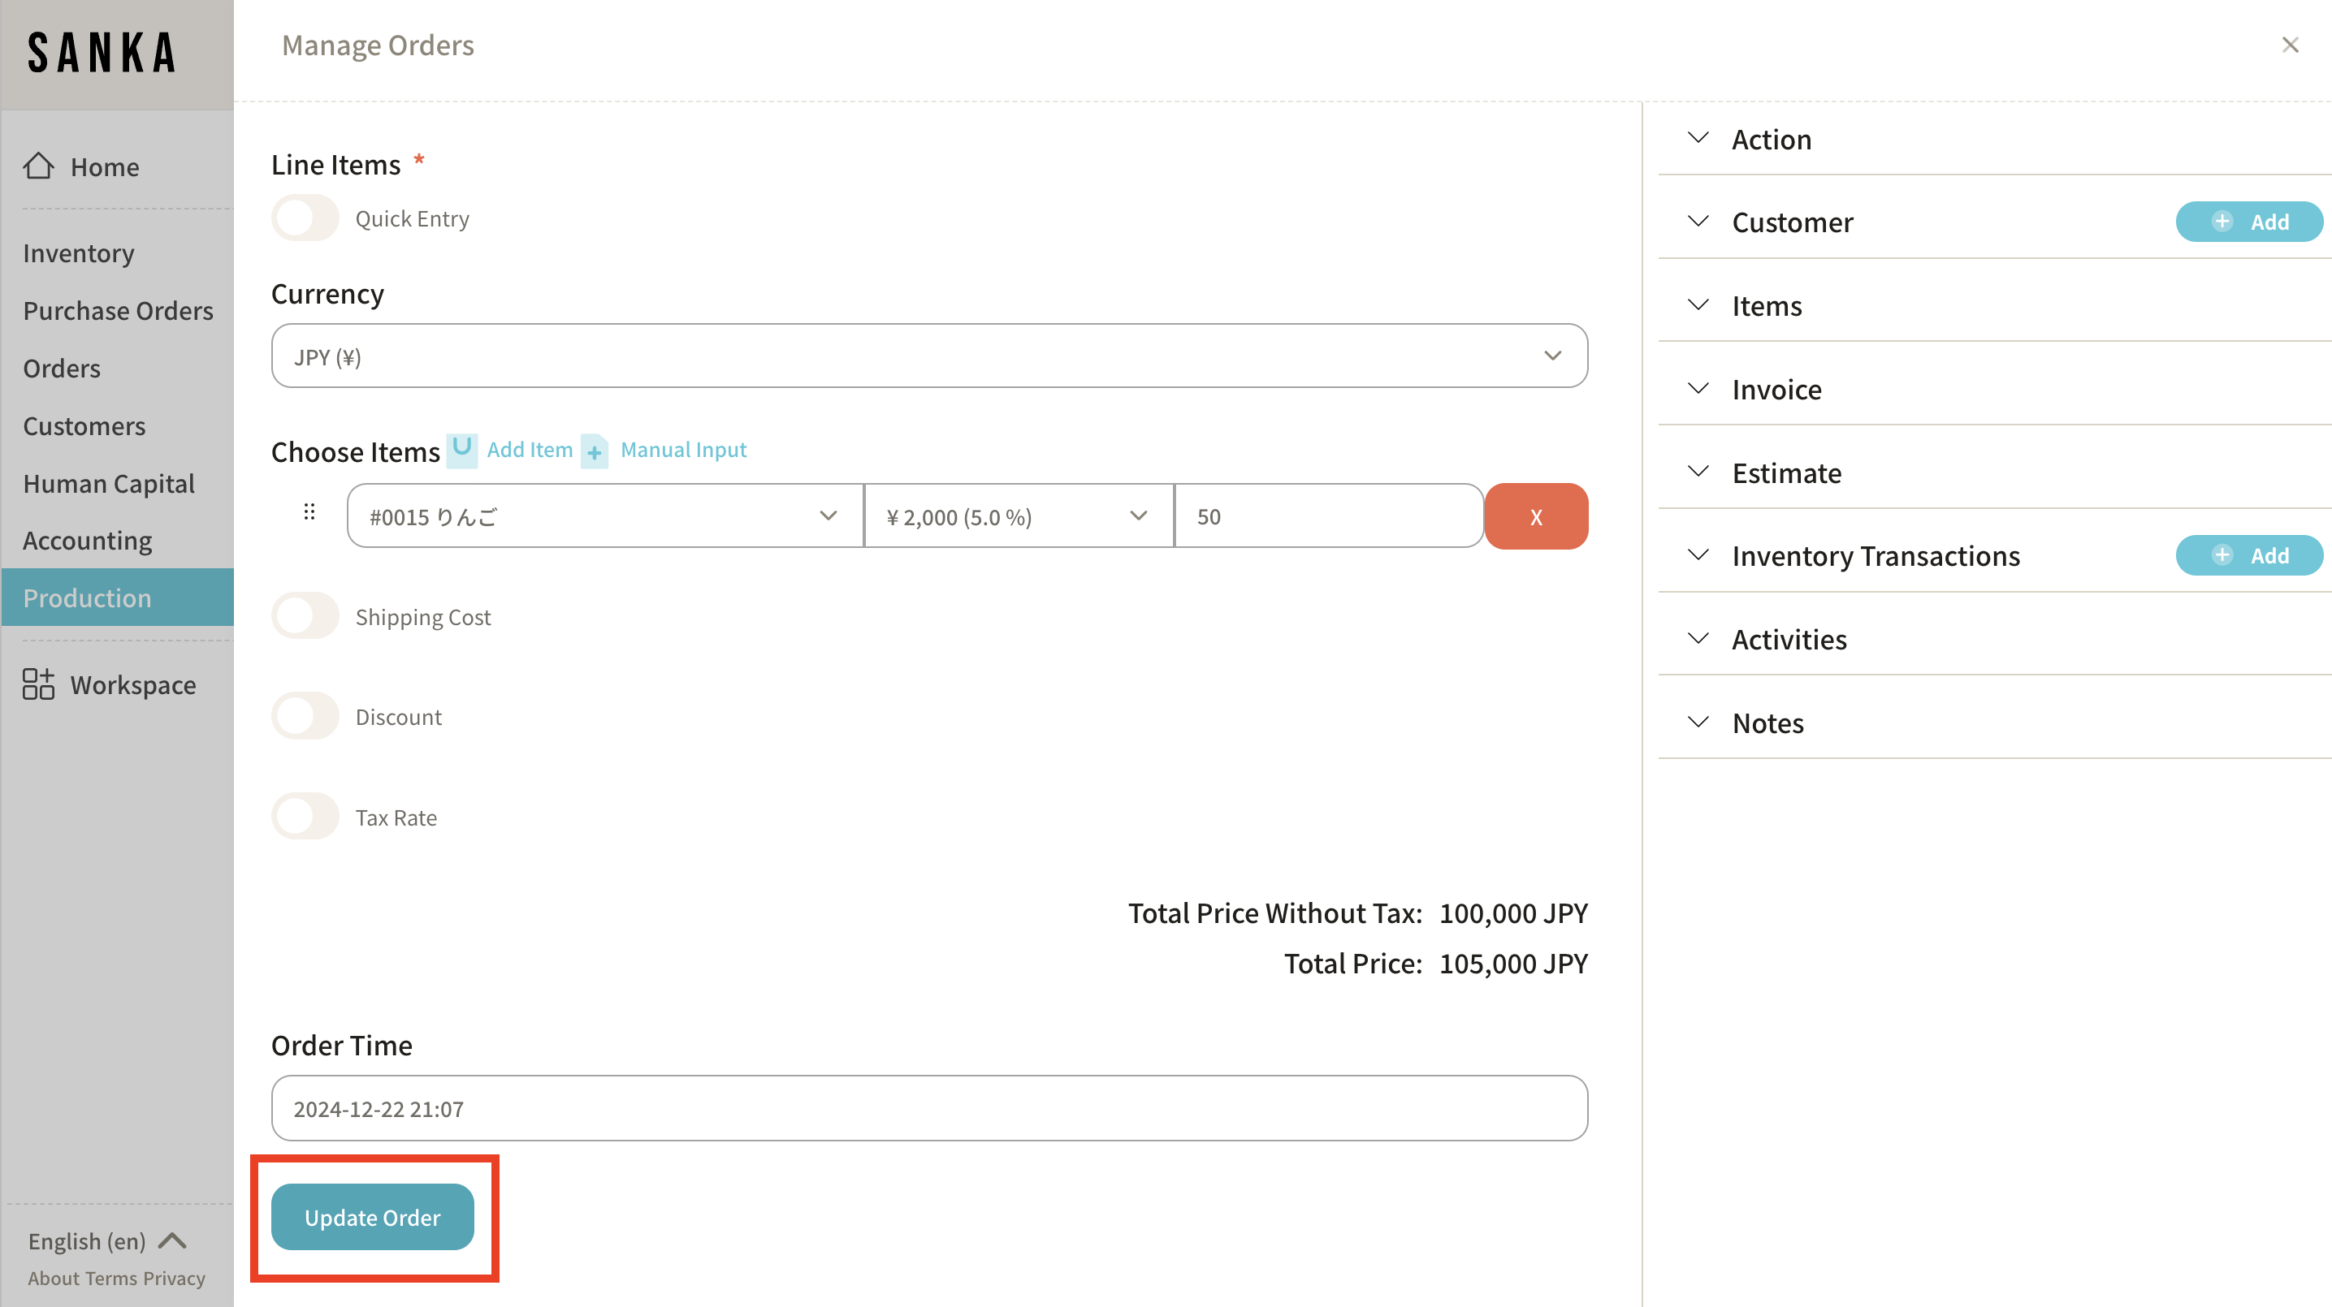Expand the Invoice section

coord(1776,389)
